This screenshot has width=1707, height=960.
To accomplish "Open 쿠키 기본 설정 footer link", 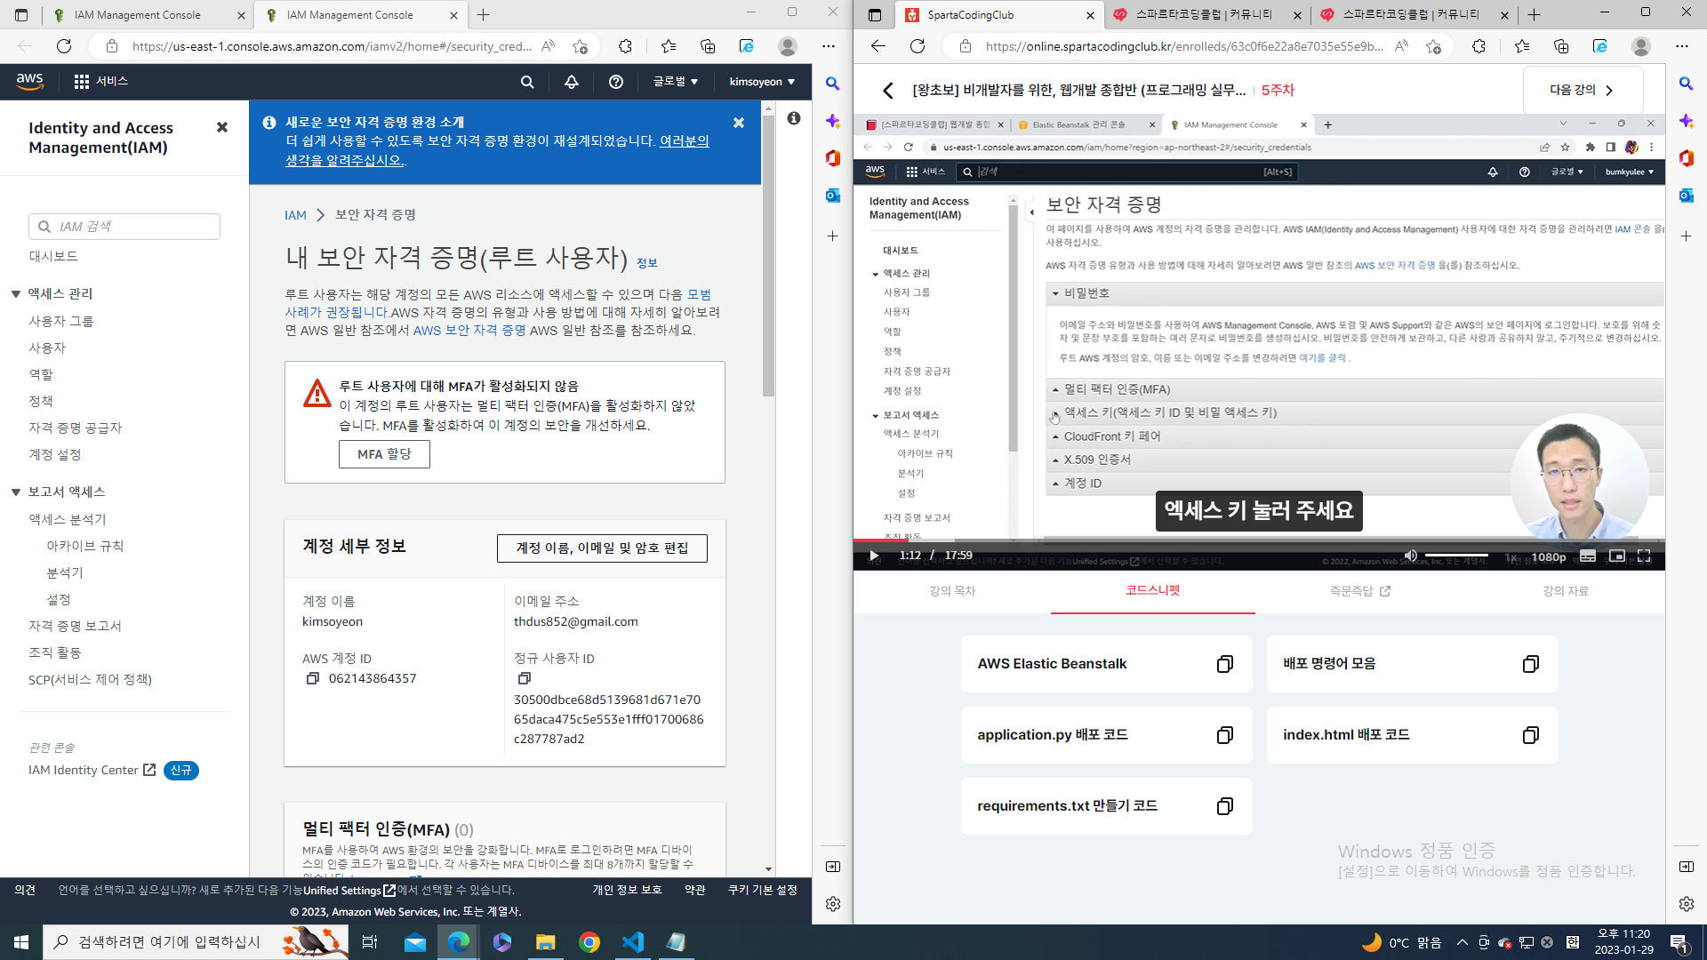I will click(762, 890).
